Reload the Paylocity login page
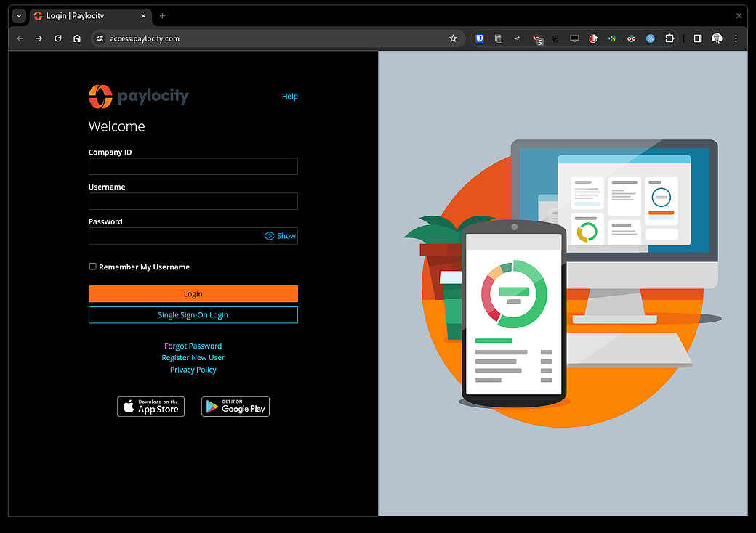Screen dimensions: 756x533 [58, 38]
